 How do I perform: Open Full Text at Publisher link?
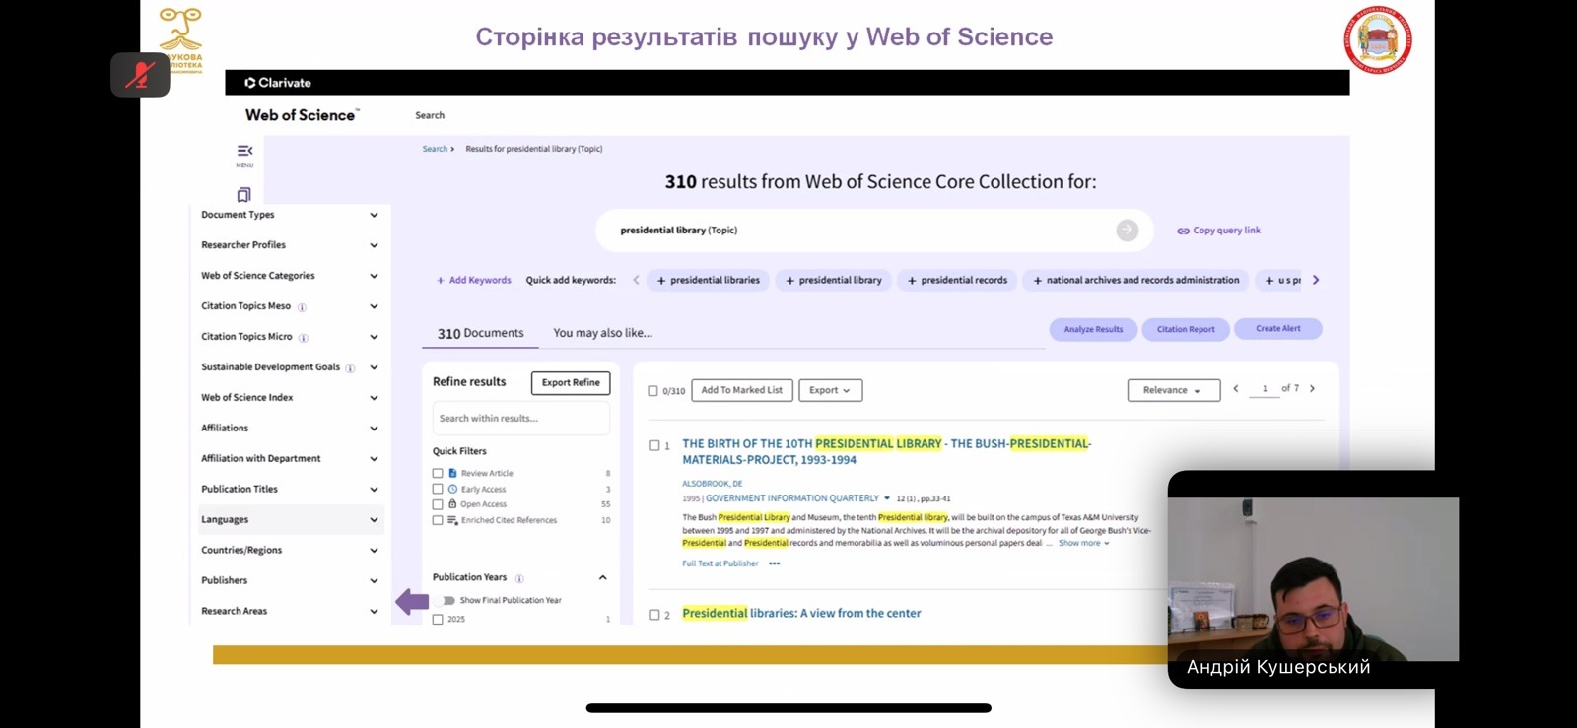coord(720,564)
